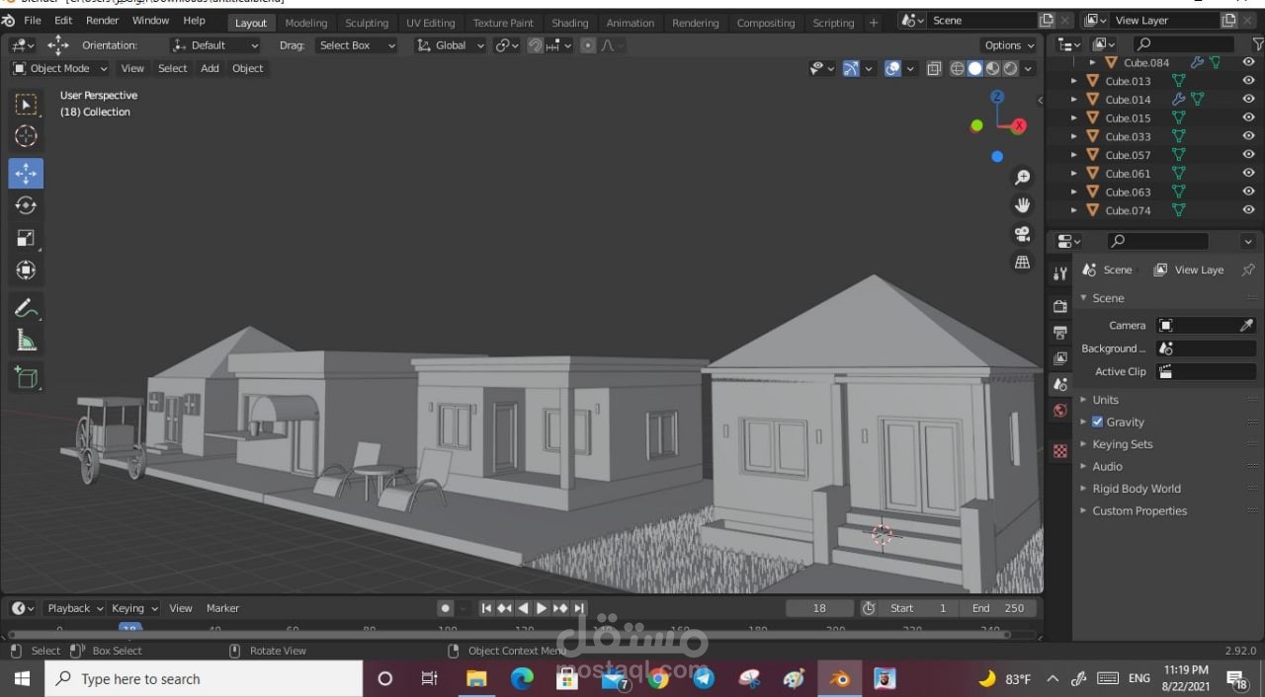Activate the Rotate tool
This screenshot has height=697, width=1265.
pyautogui.click(x=27, y=205)
